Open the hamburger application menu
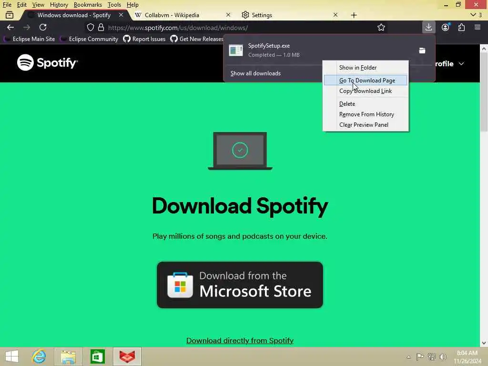The width and height of the screenshot is (488, 366). coord(478,27)
